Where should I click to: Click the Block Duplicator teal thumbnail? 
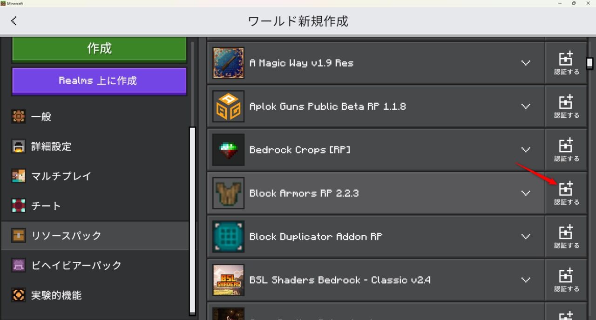pos(228,236)
